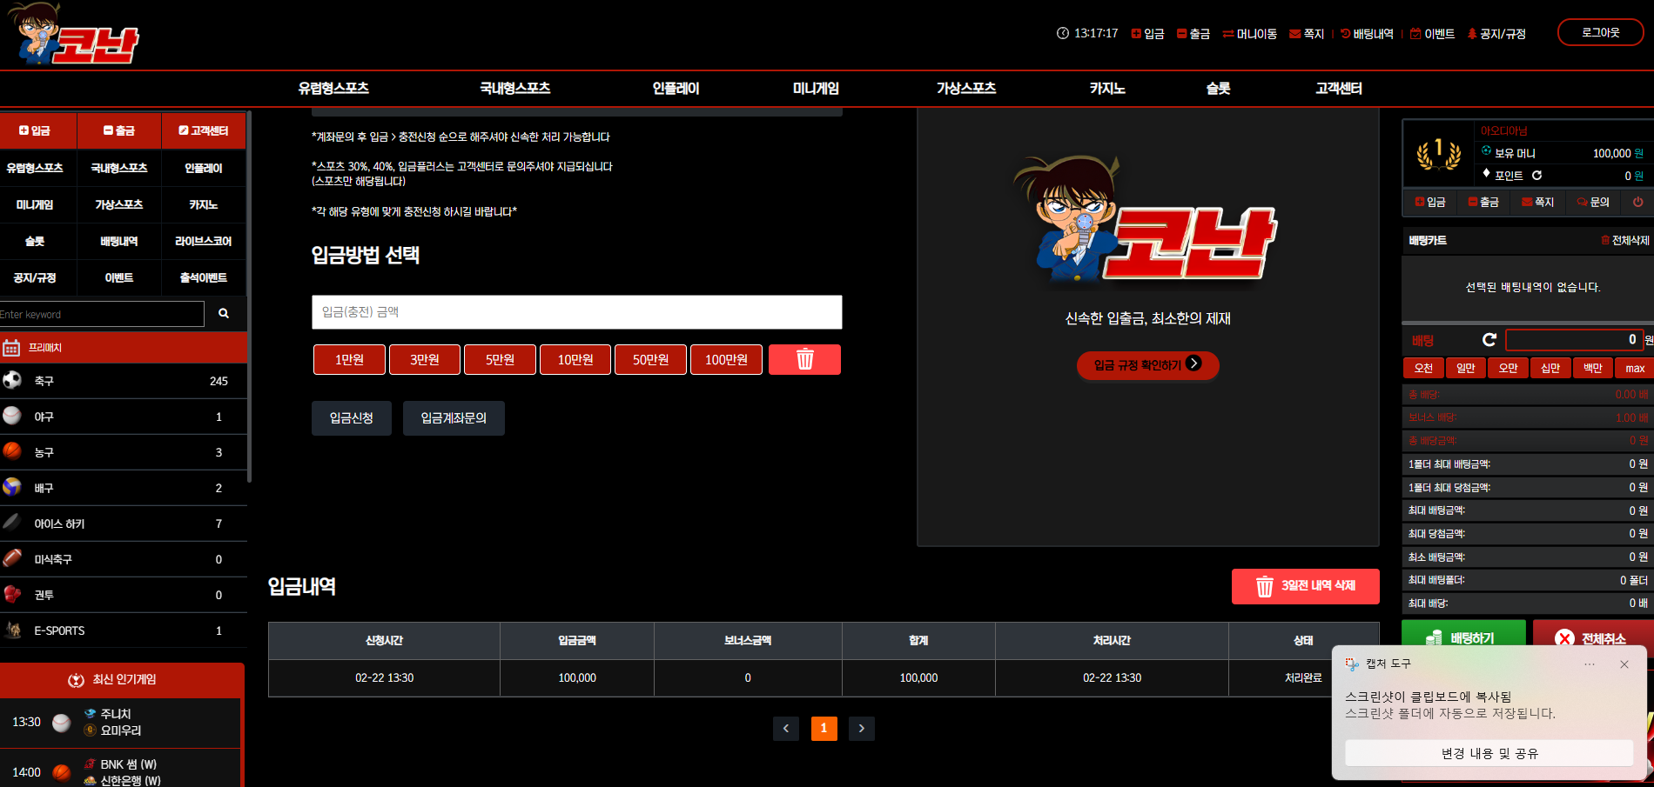The image size is (1654, 787).
Task: Close the 캡처 도구 notification
Action: (x=1624, y=664)
